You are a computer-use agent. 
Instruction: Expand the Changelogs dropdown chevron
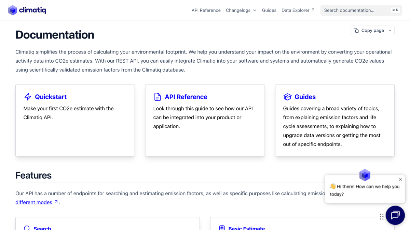tap(255, 11)
